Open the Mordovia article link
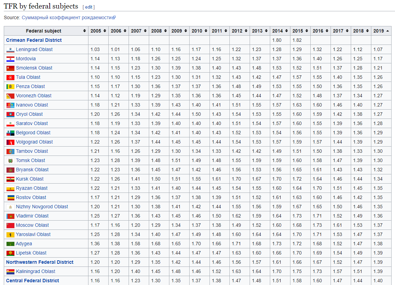The width and height of the screenshot is (395, 285). point(26,59)
